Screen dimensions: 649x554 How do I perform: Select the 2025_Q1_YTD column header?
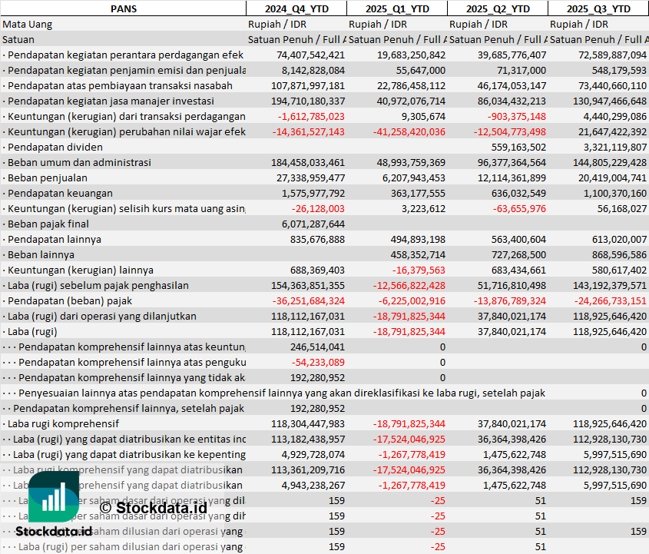396,8
